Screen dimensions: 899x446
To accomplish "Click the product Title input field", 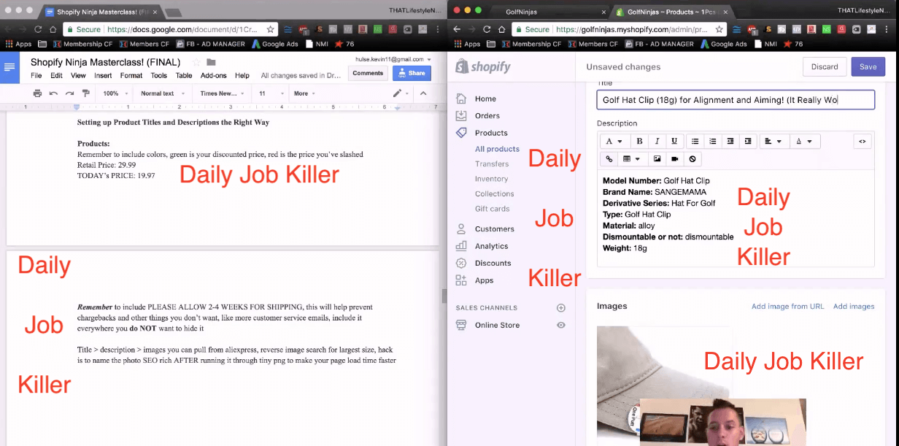I will click(736, 100).
